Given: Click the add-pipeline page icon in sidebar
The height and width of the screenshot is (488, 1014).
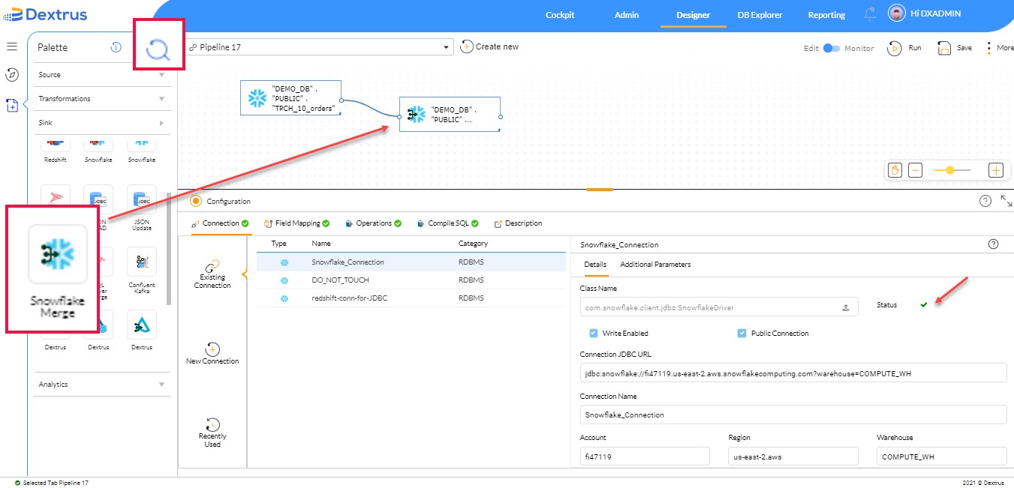Looking at the screenshot, I should 12,106.
